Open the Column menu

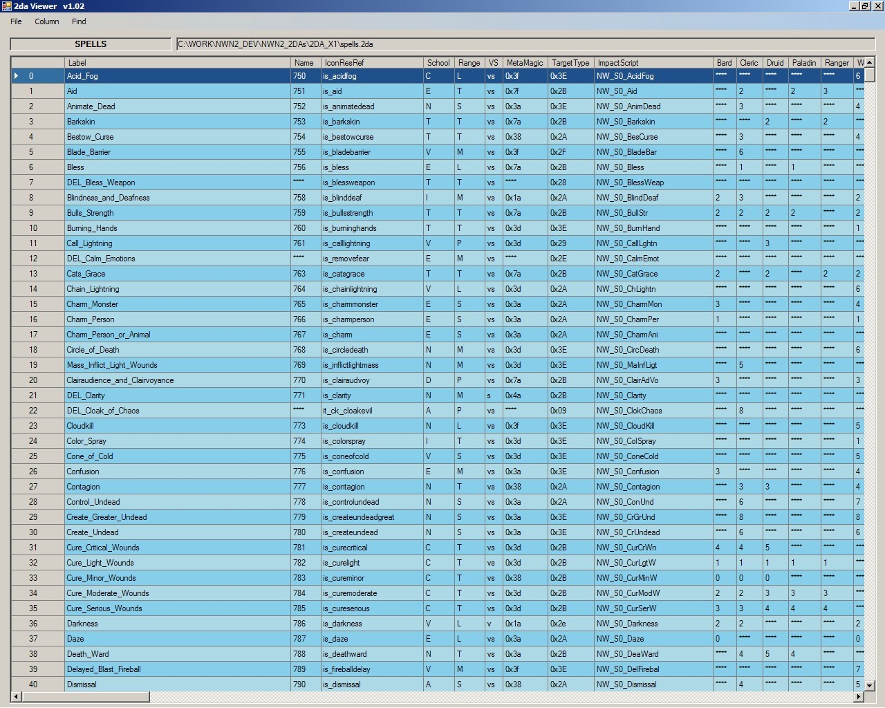coord(47,21)
